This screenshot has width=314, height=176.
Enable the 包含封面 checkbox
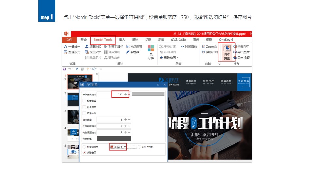tap(84, 101)
